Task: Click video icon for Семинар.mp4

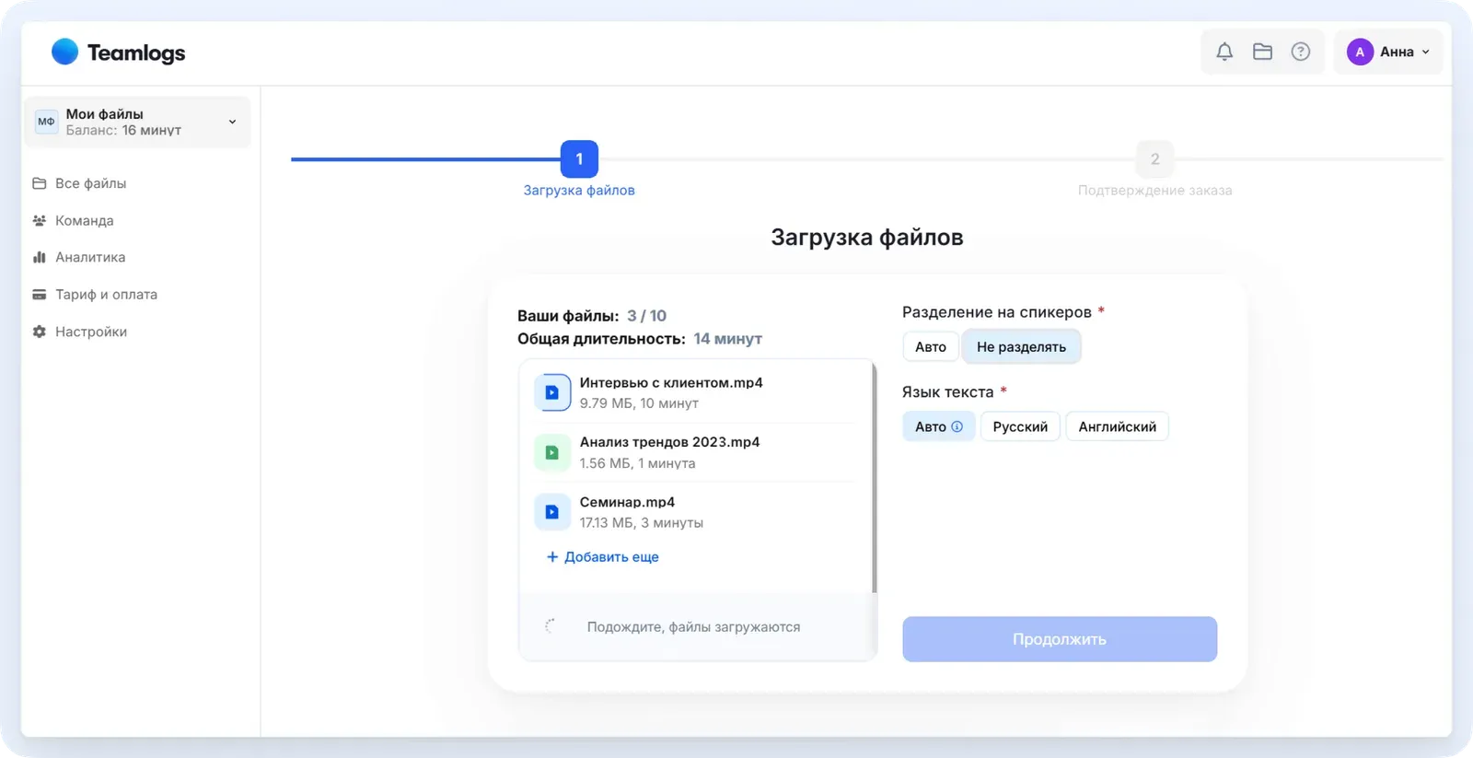Action: 551,512
